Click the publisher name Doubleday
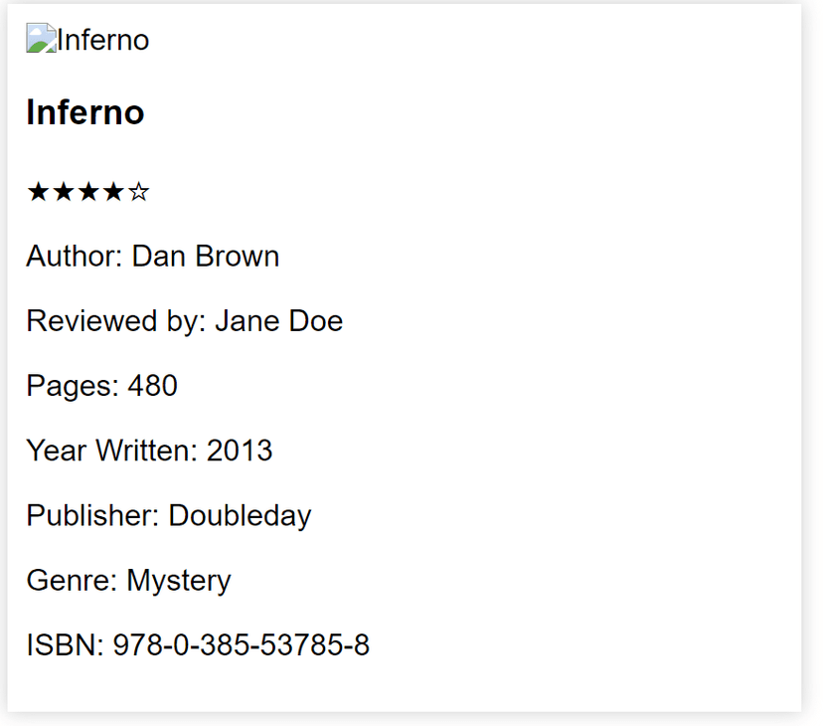The width and height of the screenshot is (823, 726). tap(240, 515)
